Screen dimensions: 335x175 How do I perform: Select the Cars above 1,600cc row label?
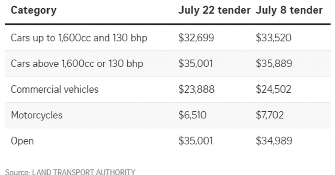77,64
